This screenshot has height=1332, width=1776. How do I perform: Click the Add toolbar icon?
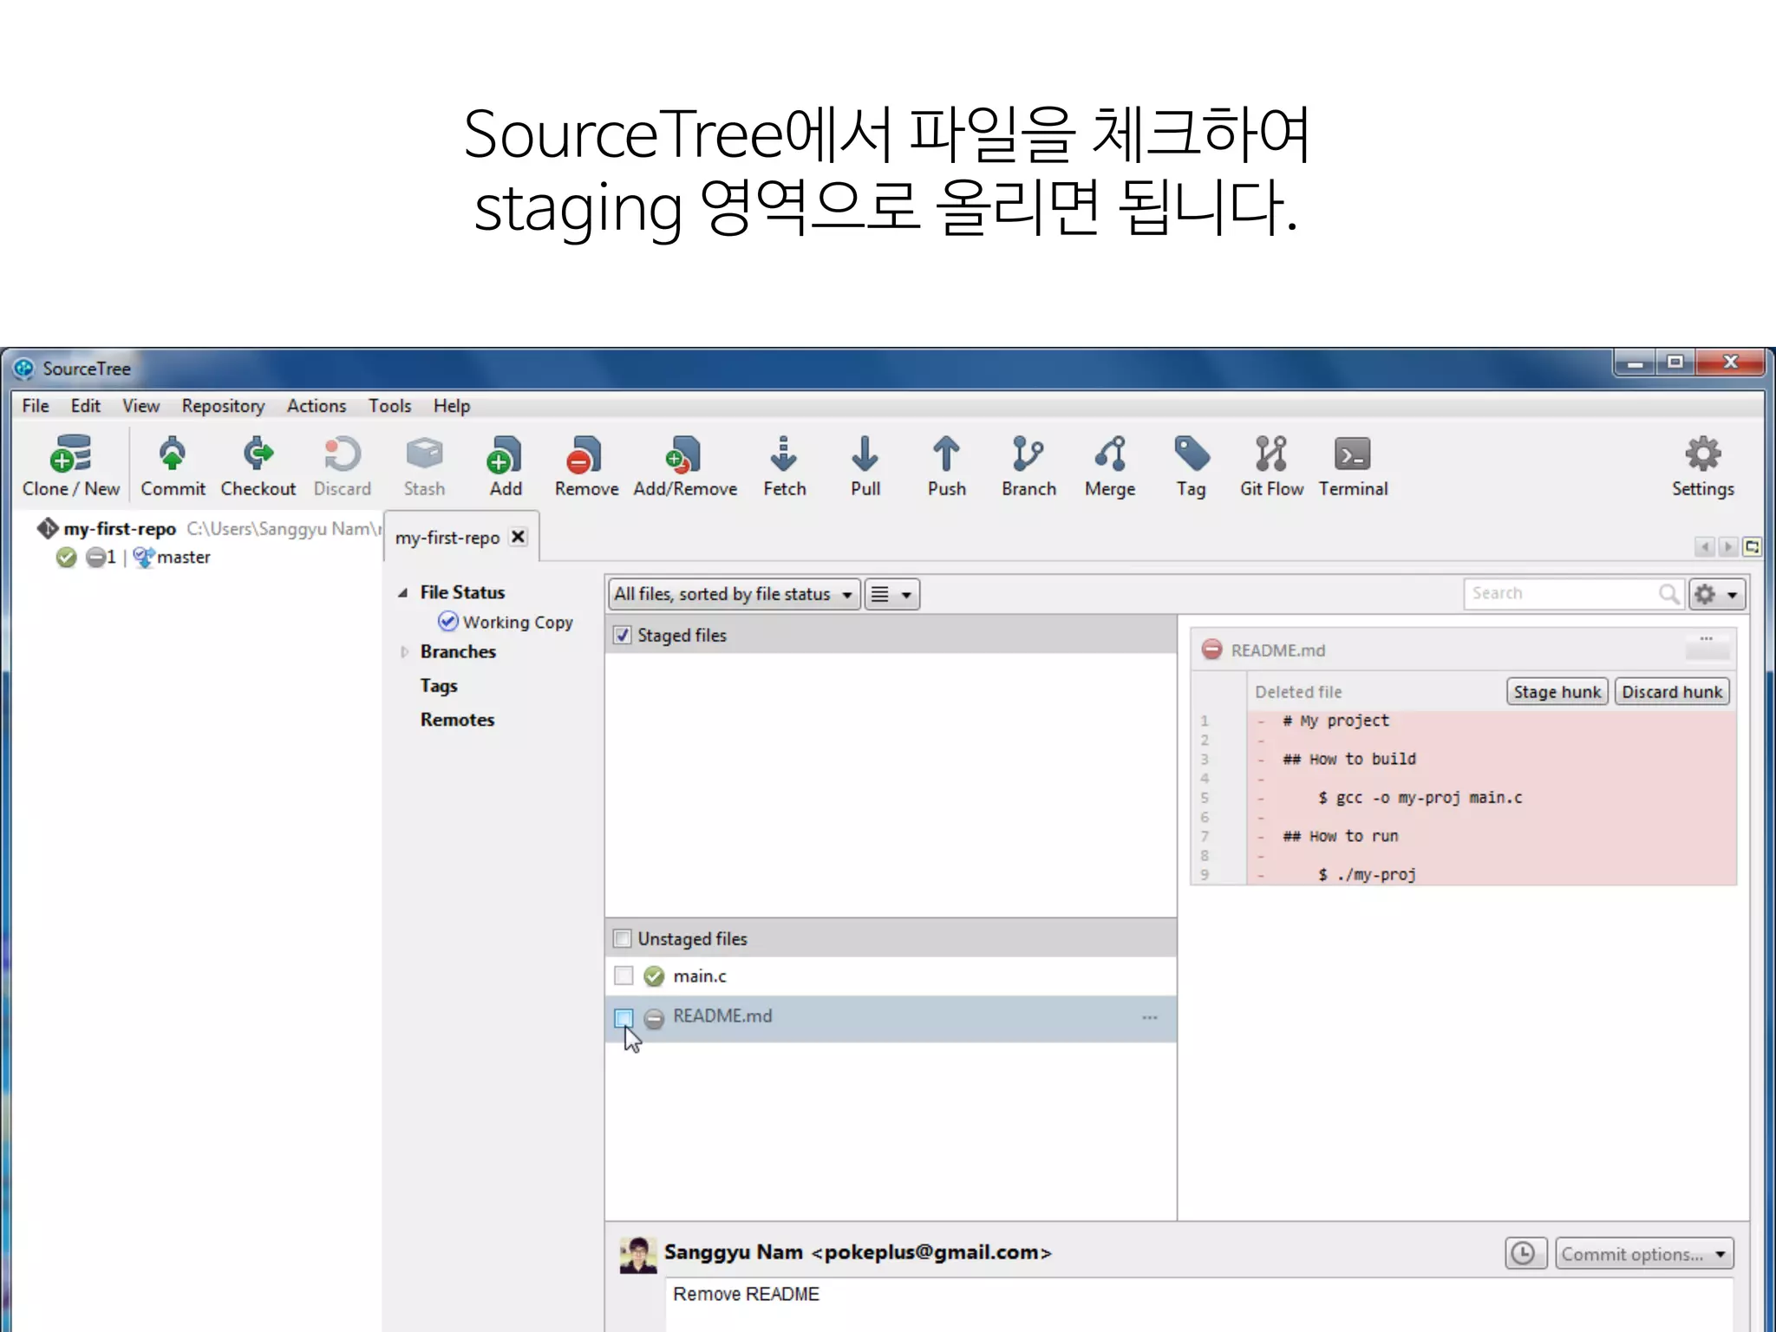(505, 466)
